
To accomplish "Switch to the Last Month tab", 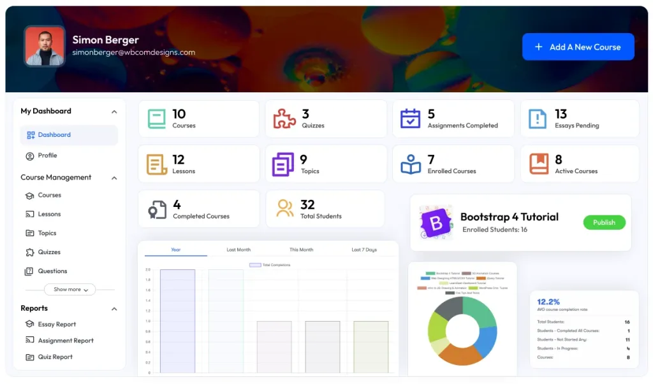I will pos(238,250).
